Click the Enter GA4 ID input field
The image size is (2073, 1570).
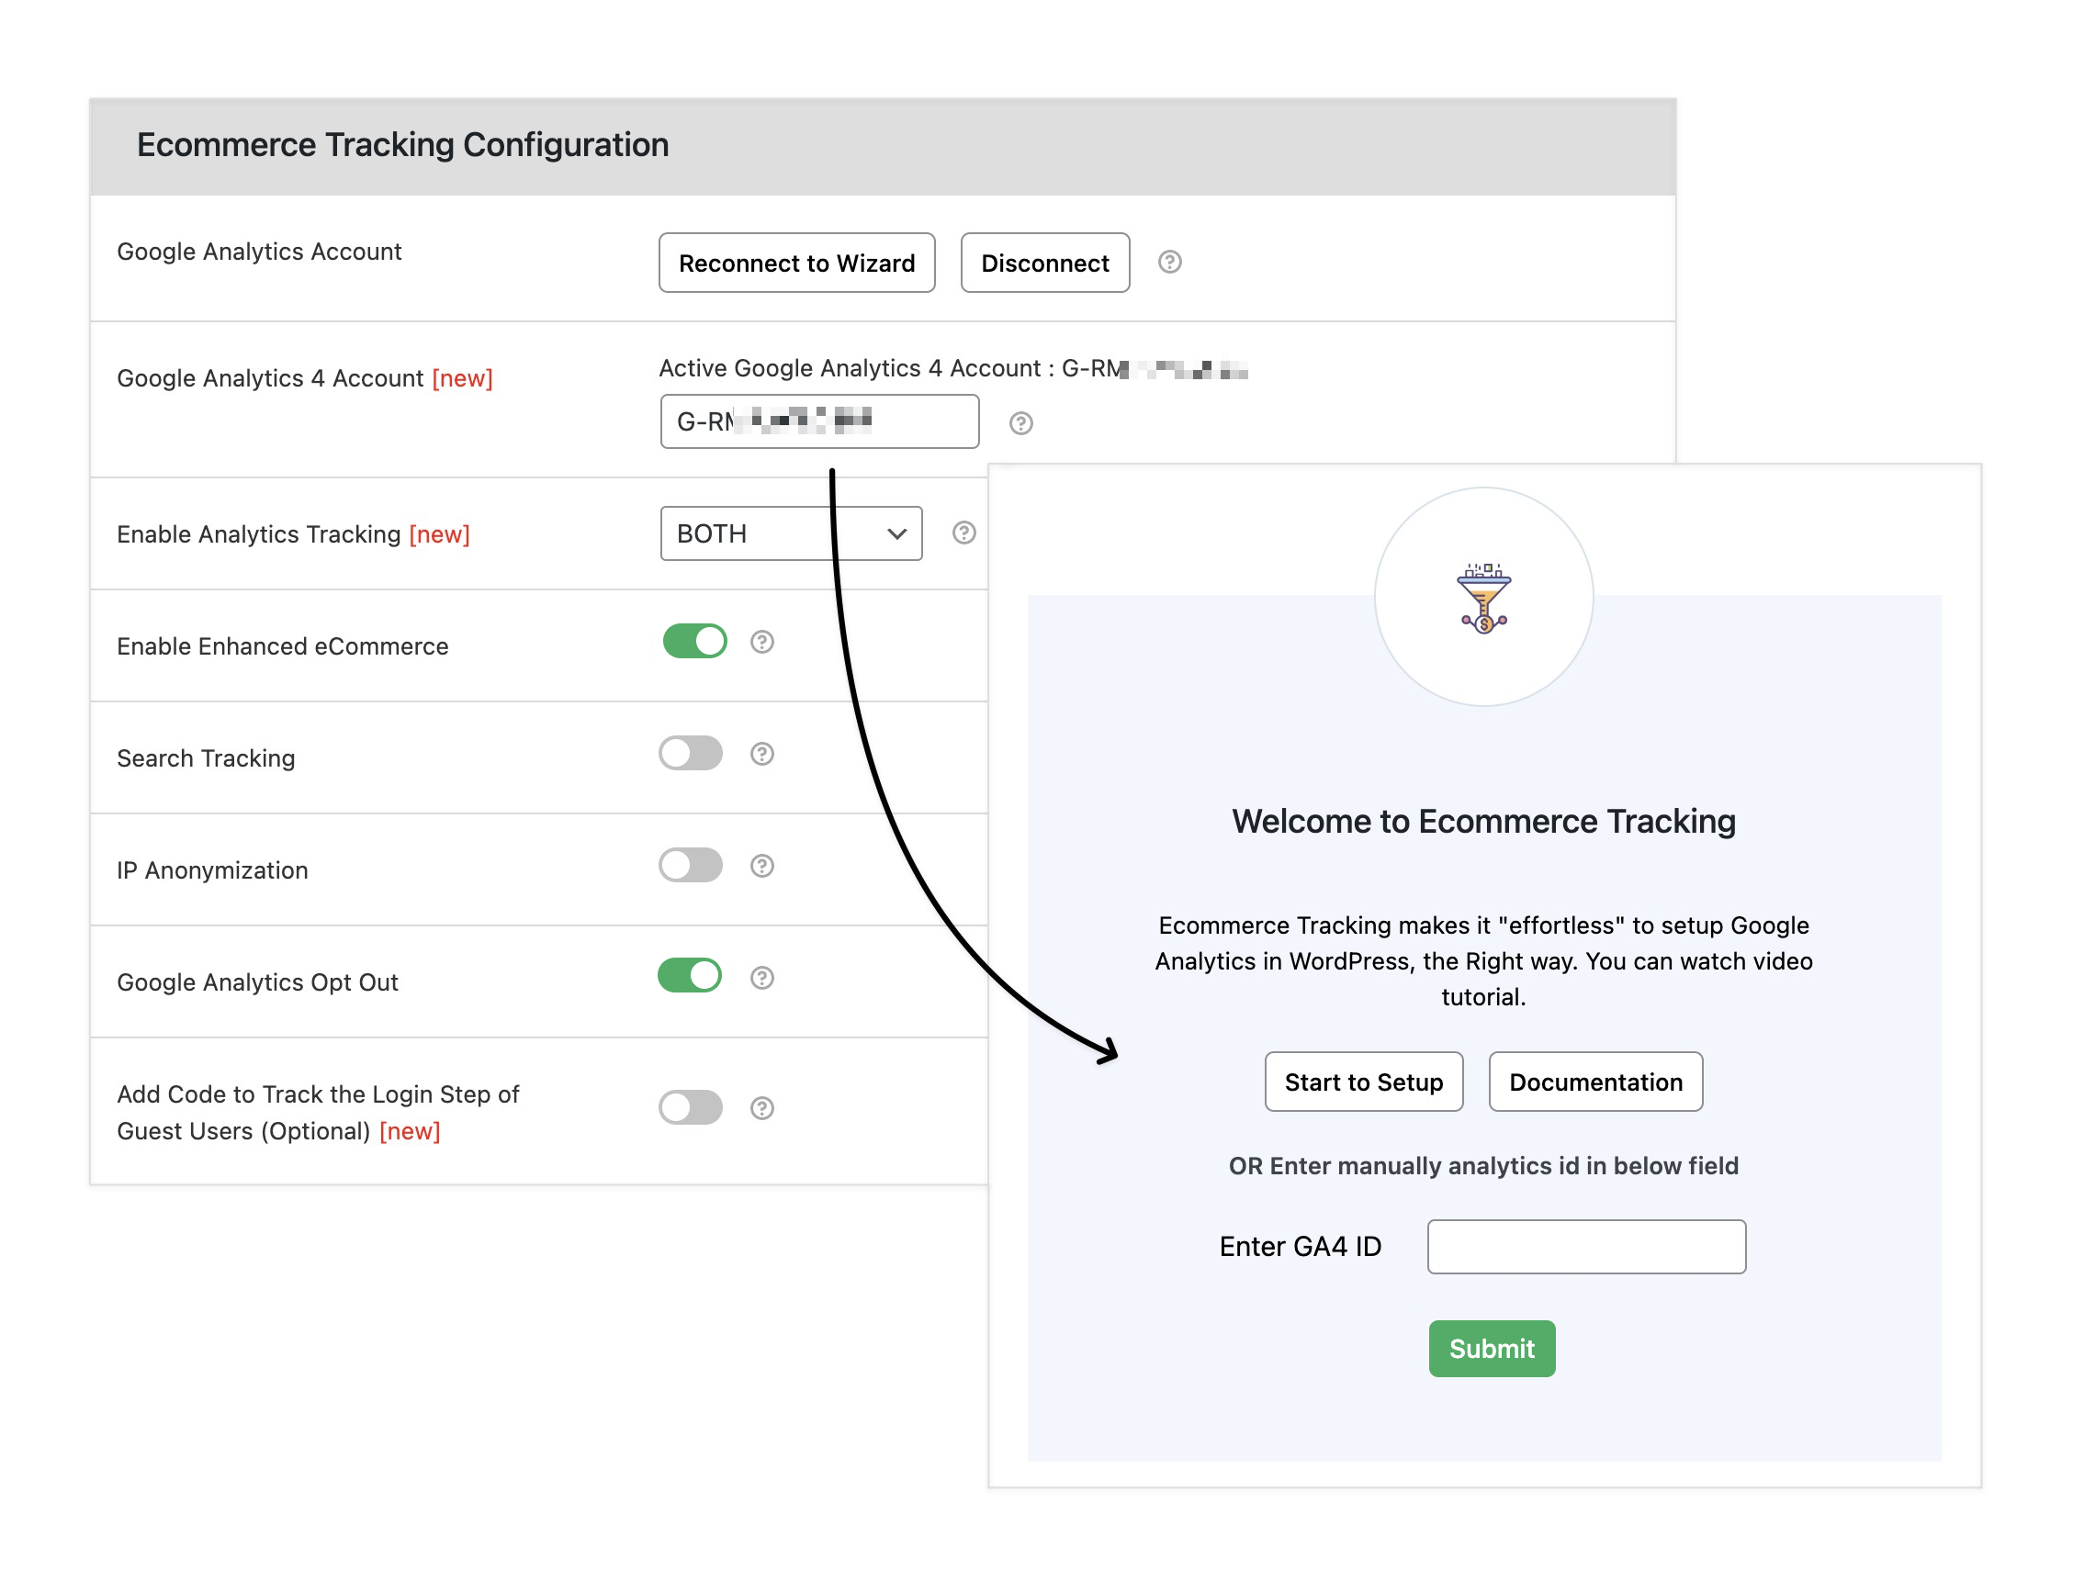(1585, 1247)
